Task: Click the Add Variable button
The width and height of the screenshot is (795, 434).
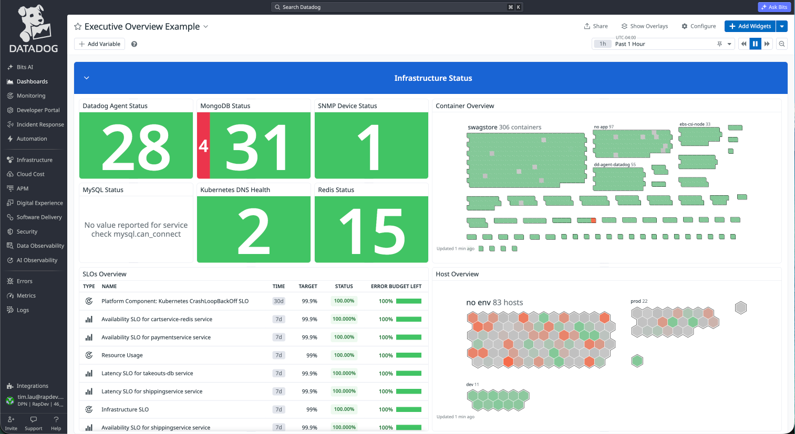Action: click(x=99, y=44)
